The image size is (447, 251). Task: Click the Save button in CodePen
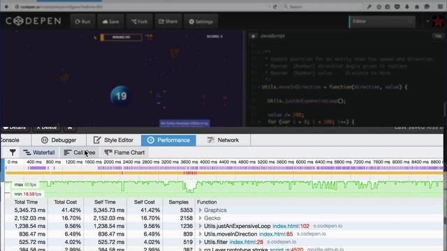(110, 22)
